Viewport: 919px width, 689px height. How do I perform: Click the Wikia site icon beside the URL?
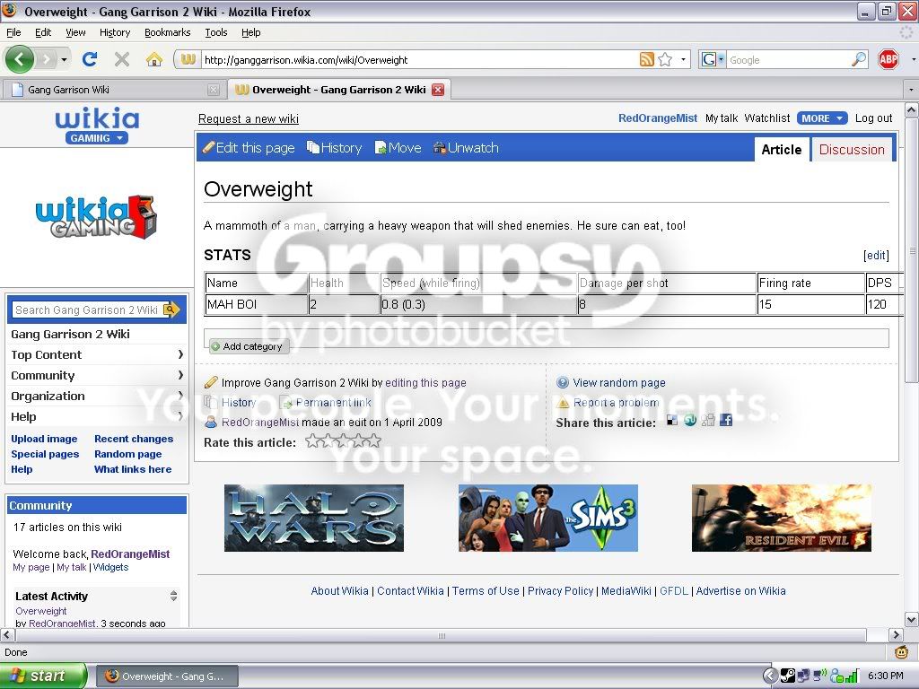[188, 59]
